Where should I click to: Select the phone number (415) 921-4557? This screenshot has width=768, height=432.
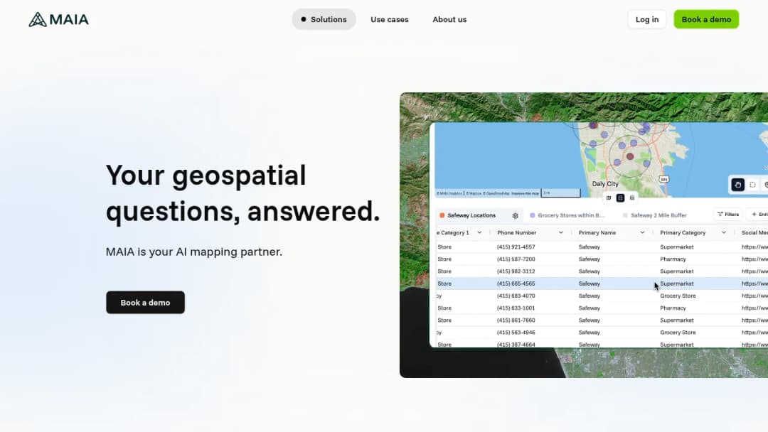(516, 247)
